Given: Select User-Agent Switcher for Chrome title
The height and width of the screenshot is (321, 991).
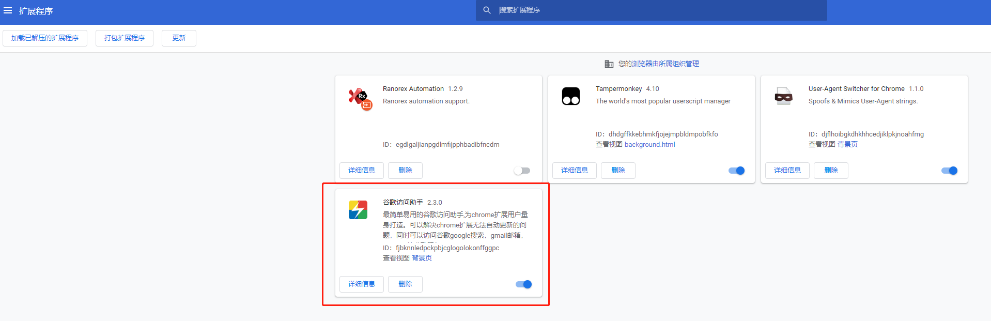Looking at the screenshot, I should [x=857, y=89].
